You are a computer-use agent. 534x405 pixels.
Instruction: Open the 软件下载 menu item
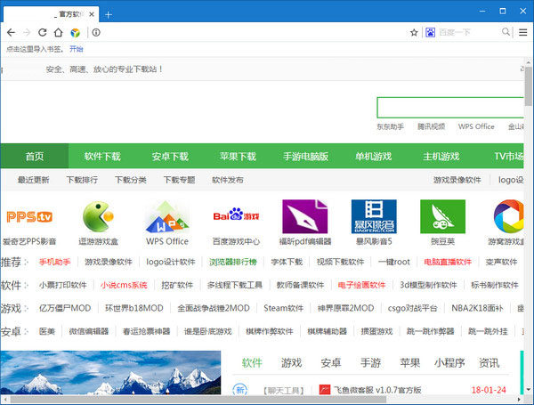click(102, 156)
